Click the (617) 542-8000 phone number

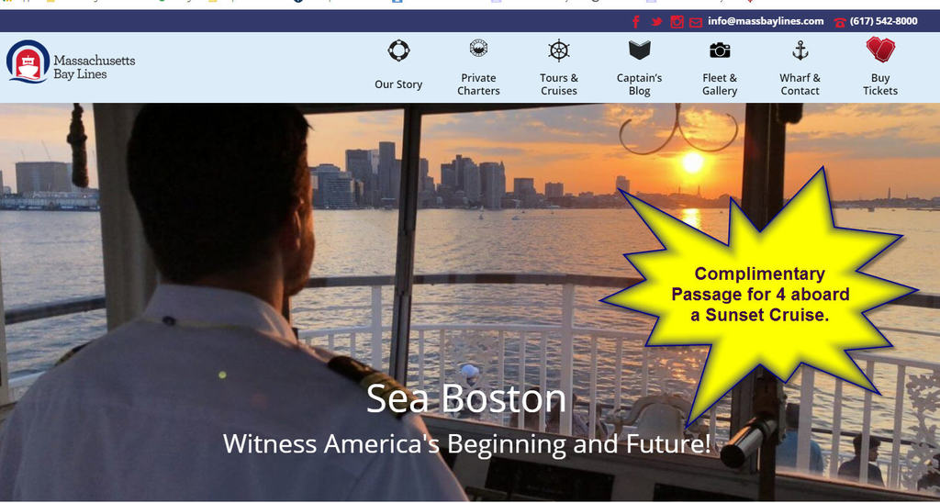tap(884, 21)
